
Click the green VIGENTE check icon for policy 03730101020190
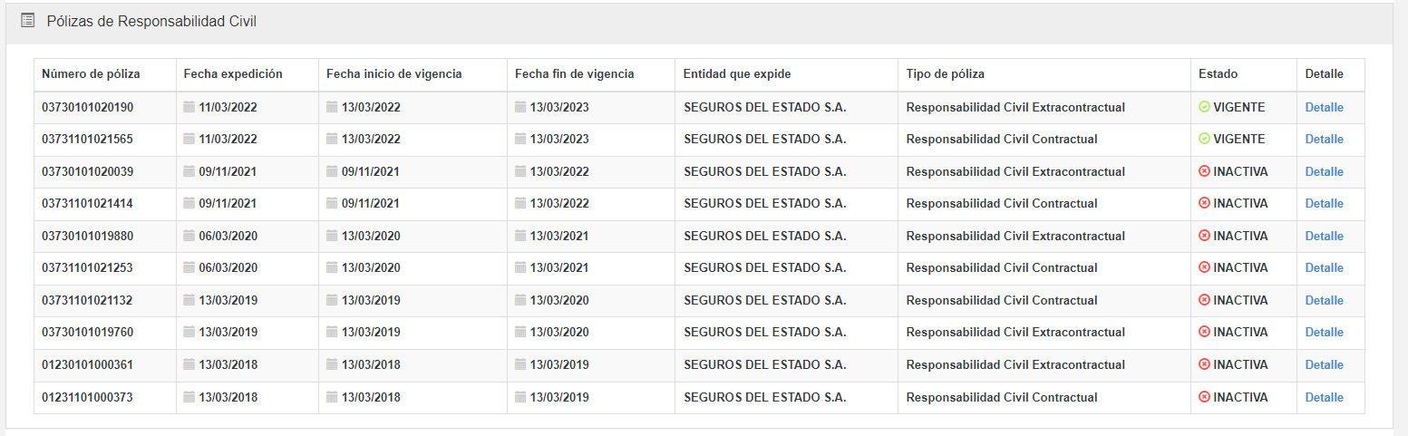pyautogui.click(x=1204, y=107)
